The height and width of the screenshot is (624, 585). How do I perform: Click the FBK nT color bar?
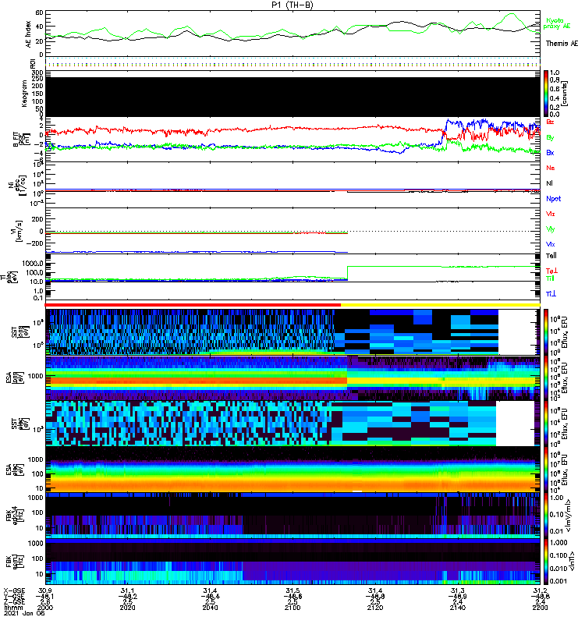[546, 562]
